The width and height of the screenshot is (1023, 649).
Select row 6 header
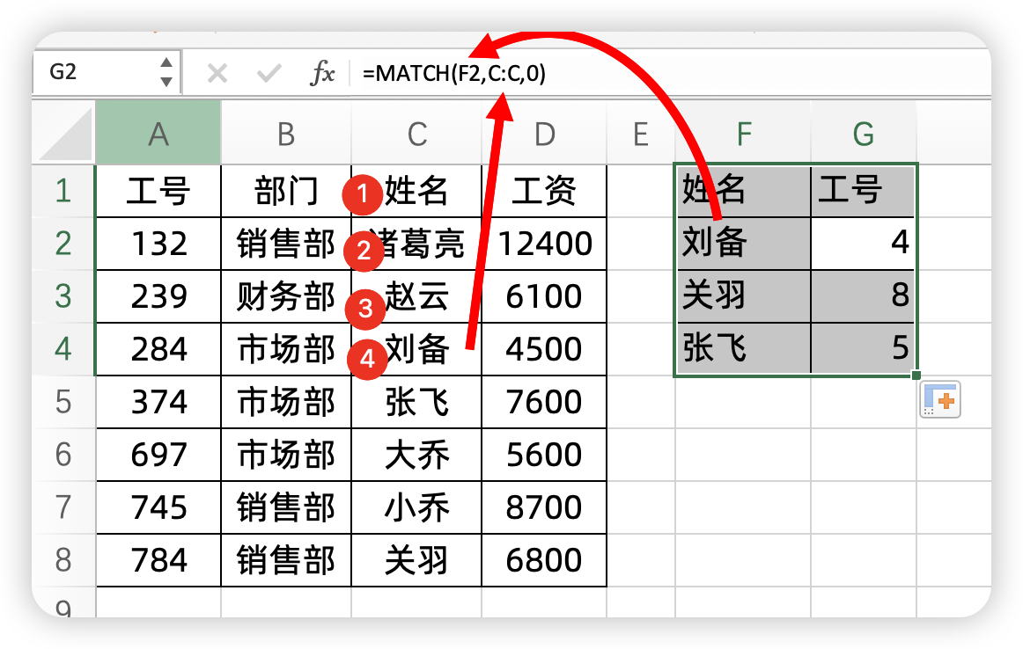point(63,455)
